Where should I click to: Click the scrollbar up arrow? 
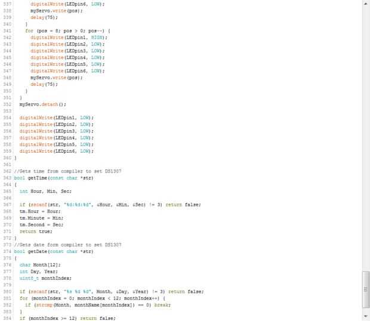point(366,4)
